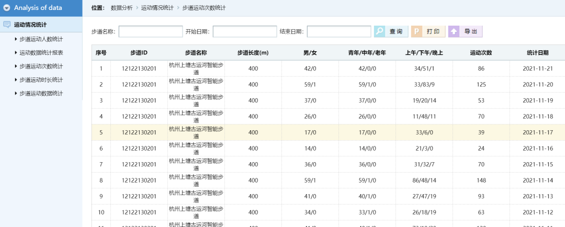Viewport: 565px width, 227px height.
Task: Click the time split cell 11/48/11
Action: point(424,117)
